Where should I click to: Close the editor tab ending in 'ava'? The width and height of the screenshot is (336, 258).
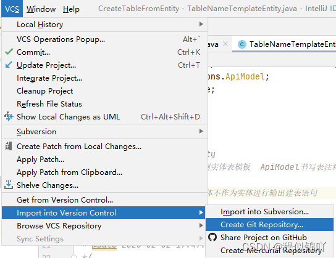point(225,44)
